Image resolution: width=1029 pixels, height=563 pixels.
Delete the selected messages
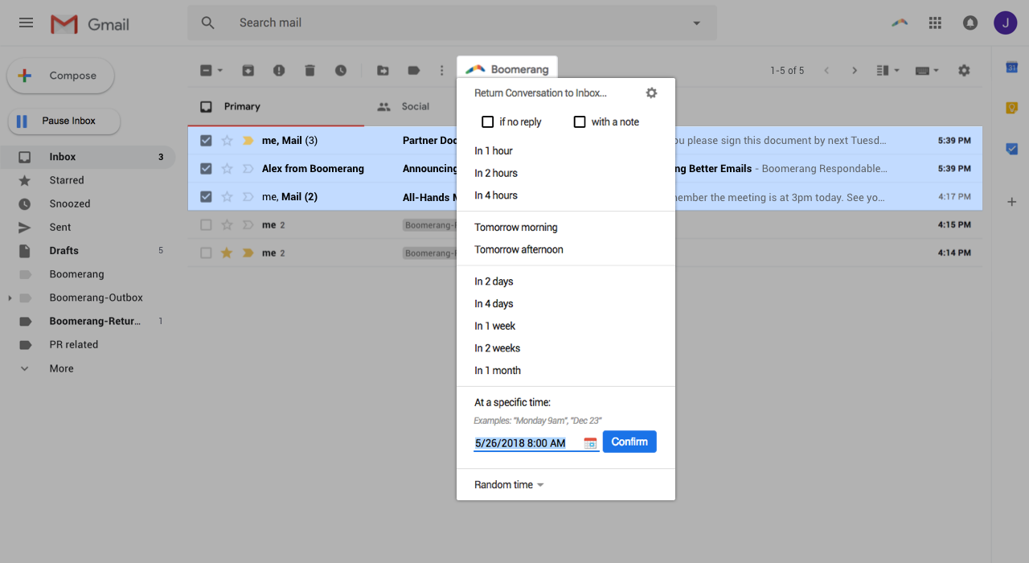tap(310, 70)
